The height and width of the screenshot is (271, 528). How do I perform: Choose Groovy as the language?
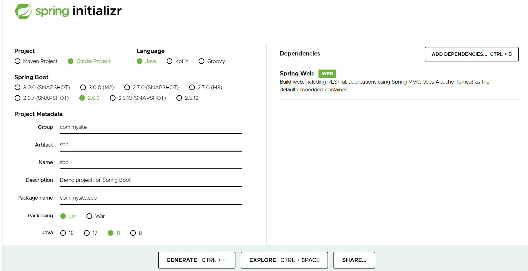(x=212, y=61)
